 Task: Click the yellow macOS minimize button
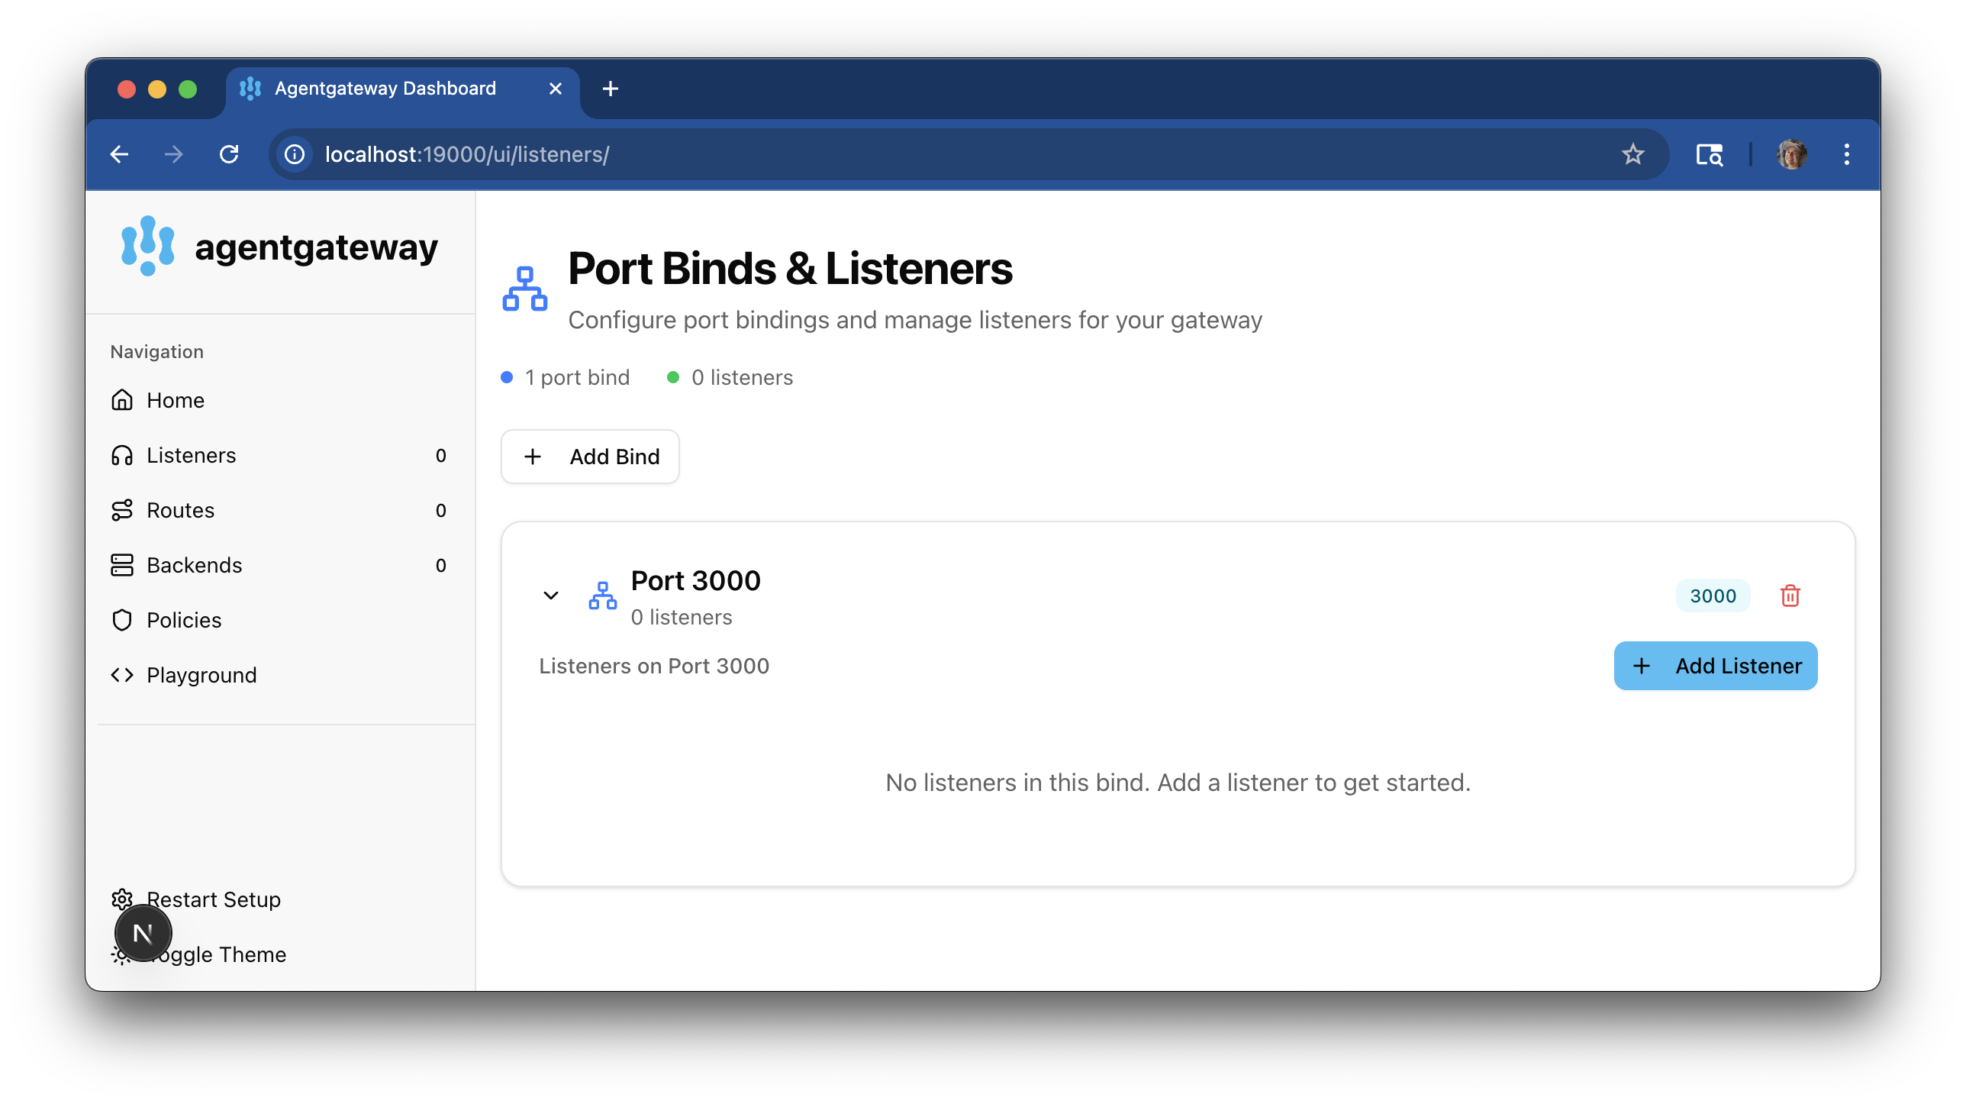[157, 89]
